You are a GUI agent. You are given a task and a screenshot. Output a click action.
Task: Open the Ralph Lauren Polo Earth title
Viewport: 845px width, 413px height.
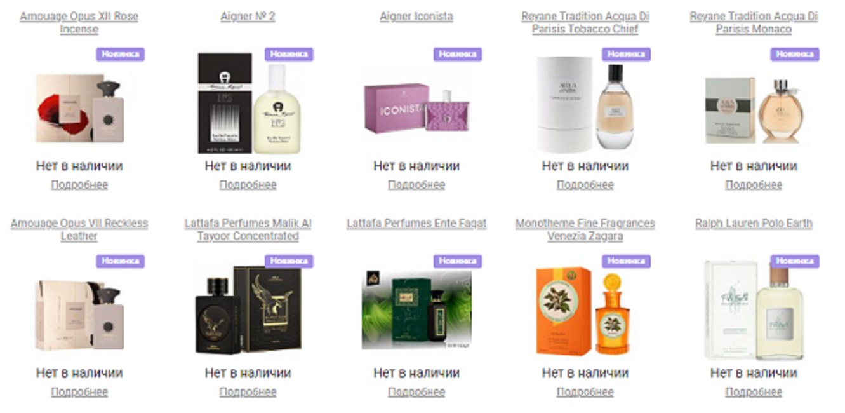754,224
